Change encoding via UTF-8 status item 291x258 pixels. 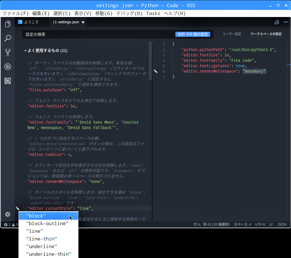click(x=260, y=225)
